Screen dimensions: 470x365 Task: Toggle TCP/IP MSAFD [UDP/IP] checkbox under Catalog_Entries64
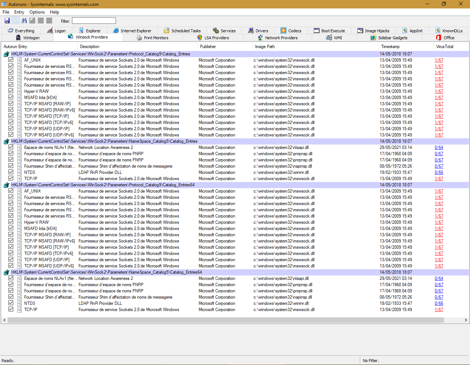(x=11, y=259)
